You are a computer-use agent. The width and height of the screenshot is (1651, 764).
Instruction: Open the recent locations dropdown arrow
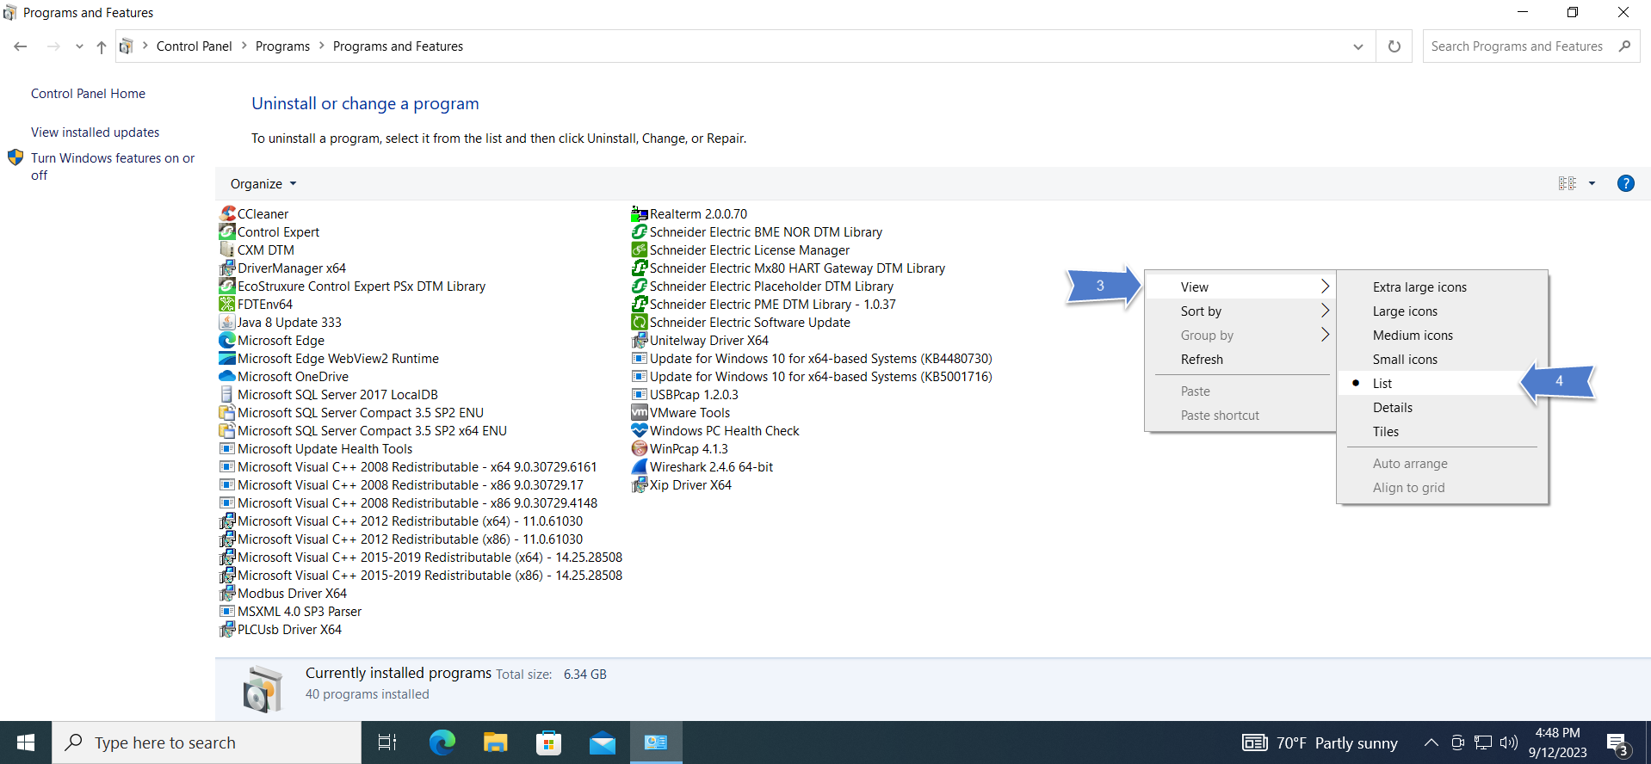79,46
